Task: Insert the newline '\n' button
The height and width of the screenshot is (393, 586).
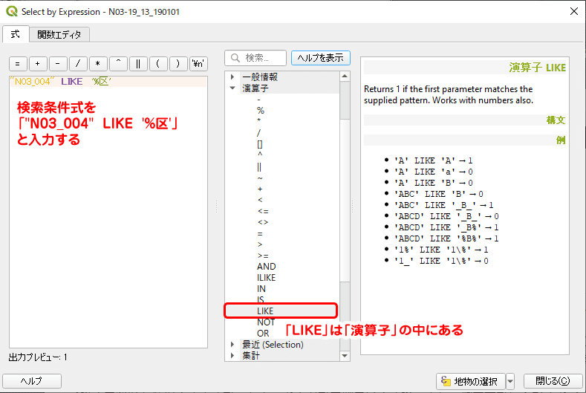Action: pos(198,64)
